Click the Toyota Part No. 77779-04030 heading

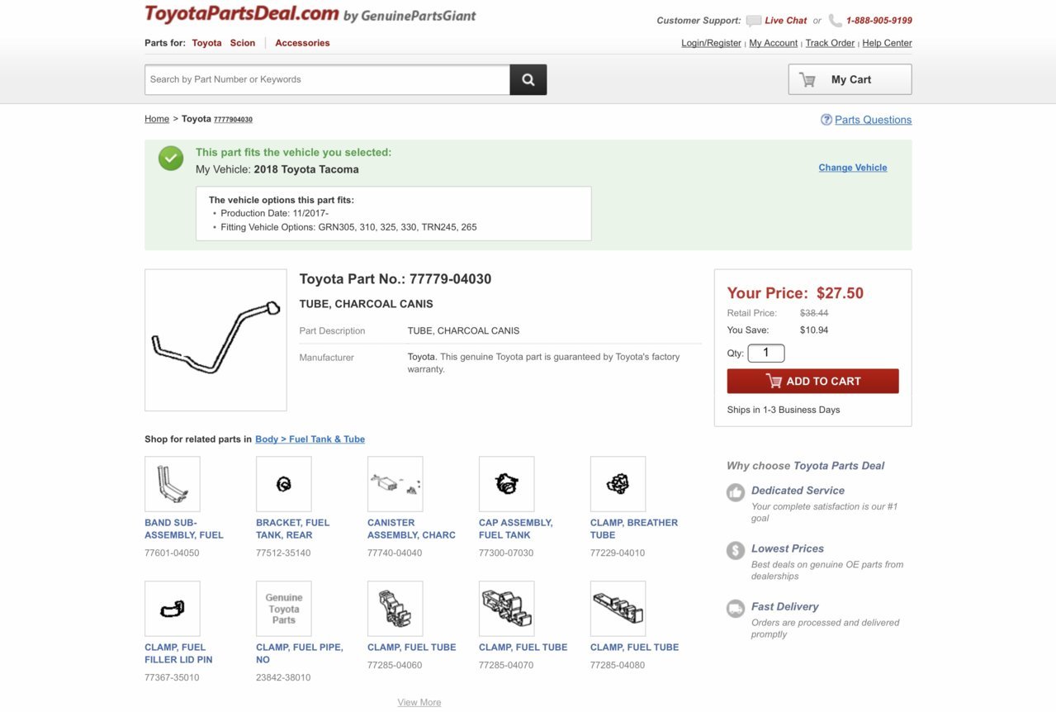pos(395,279)
